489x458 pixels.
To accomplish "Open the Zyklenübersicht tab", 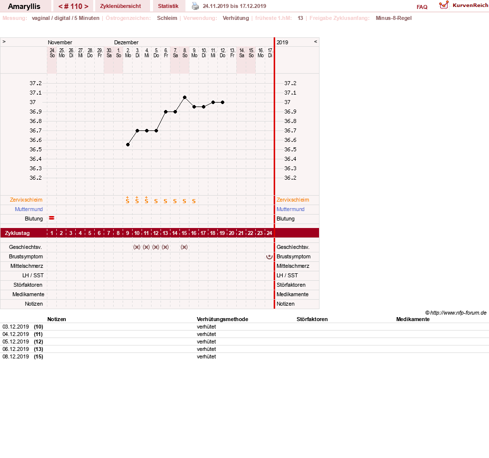I will point(120,6).
